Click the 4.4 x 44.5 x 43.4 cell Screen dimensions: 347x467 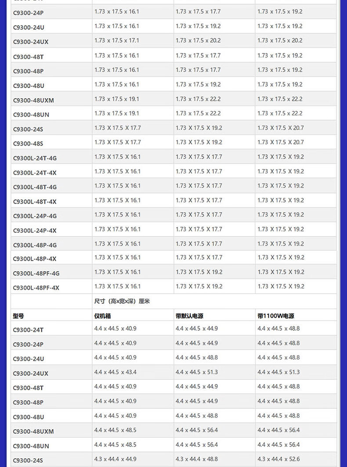click(x=115, y=372)
